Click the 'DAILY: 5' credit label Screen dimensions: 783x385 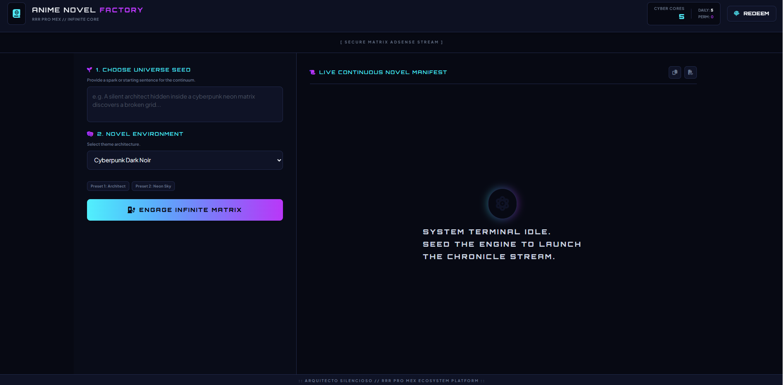[706, 10]
